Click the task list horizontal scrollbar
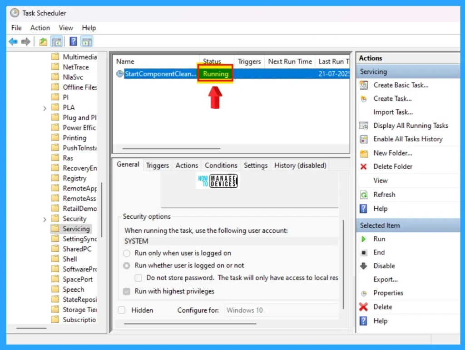This screenshot has width=465, height=350. 171,149
